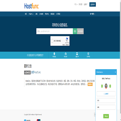Expand the account management dropdown in the navbar

(92, 14)
